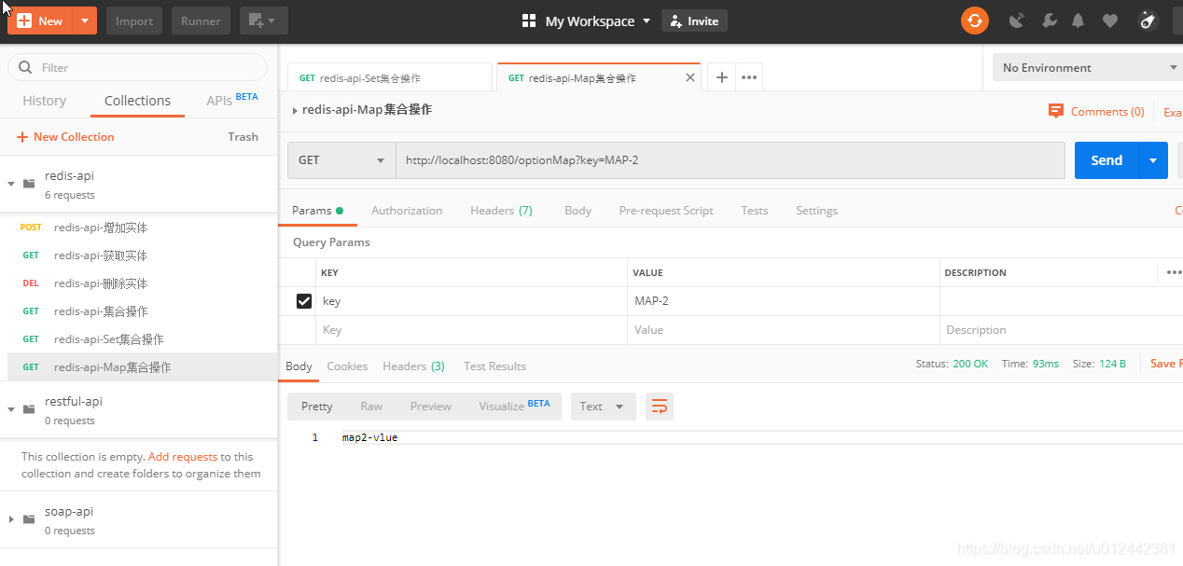1183x566 pixels.
Task: Click the new window plus icon
Action: 264,21
